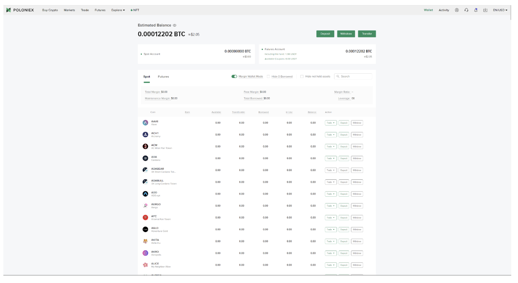Expand the Trade dropdown for ACH1
Viewport: 518px width, 283px height.
point(331,135)
